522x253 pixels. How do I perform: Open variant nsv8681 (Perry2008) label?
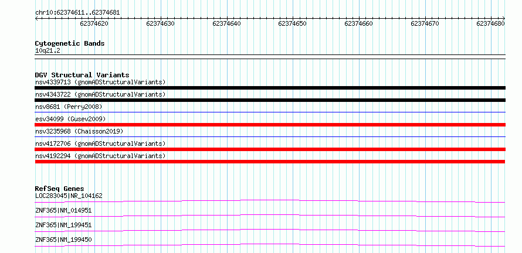[69, 107]
